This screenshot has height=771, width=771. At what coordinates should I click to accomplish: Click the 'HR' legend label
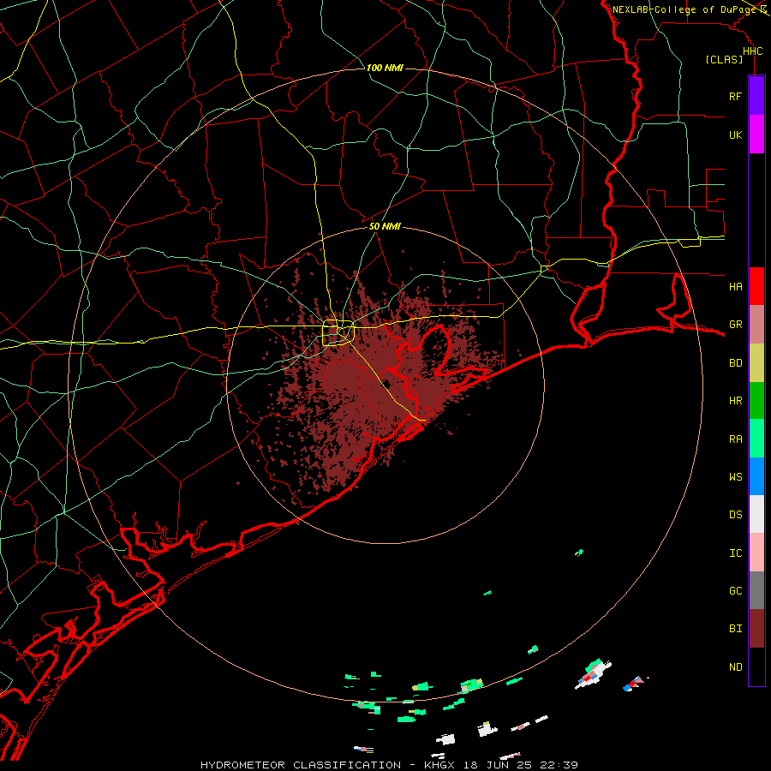tap(736, 401)
